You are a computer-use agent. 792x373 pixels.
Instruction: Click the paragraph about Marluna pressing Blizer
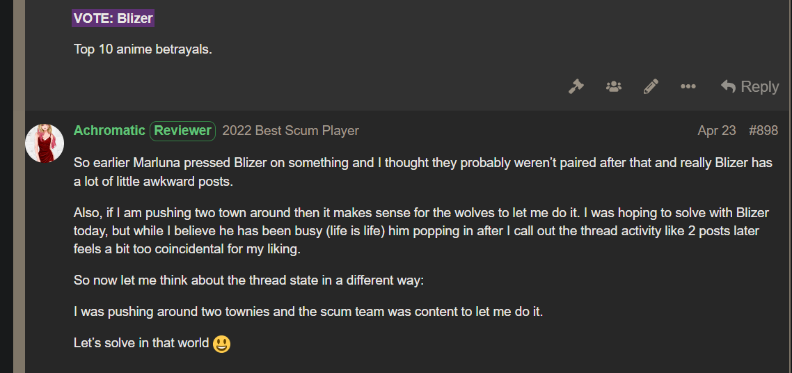[x=423, y=172]
